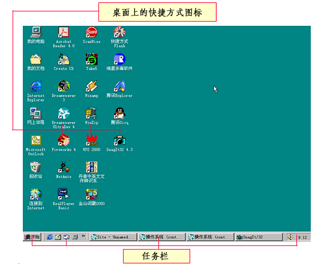Open the Start button on taskbar
The image size is (312, 264).
(32, 237)
